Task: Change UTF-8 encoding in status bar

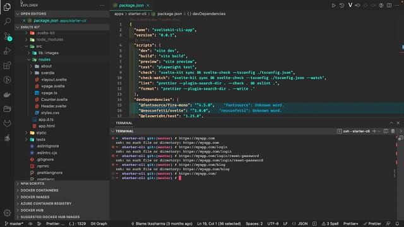Action: tap(273, 224)
